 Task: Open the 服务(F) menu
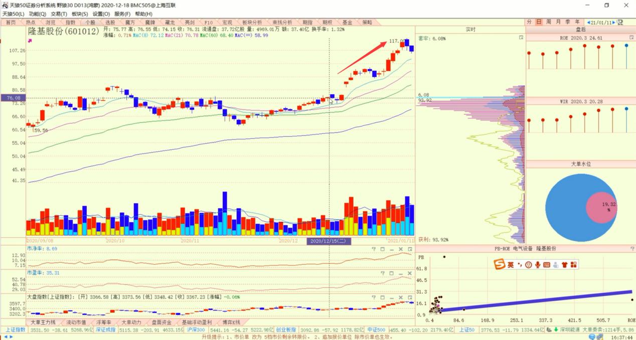click(122, 14)
